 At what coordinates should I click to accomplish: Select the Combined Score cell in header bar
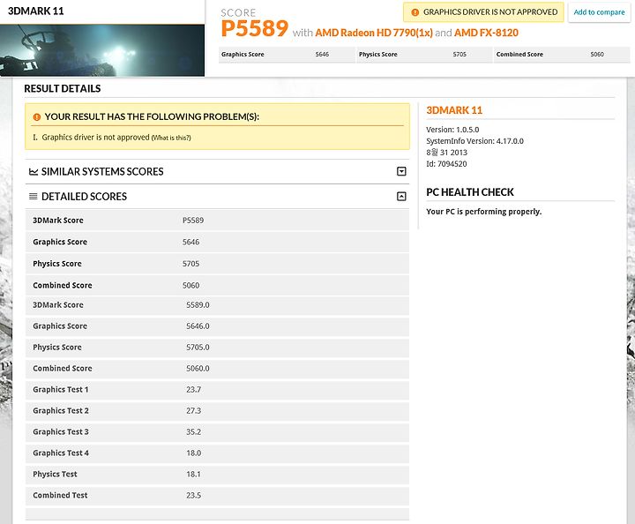point(562,55)
